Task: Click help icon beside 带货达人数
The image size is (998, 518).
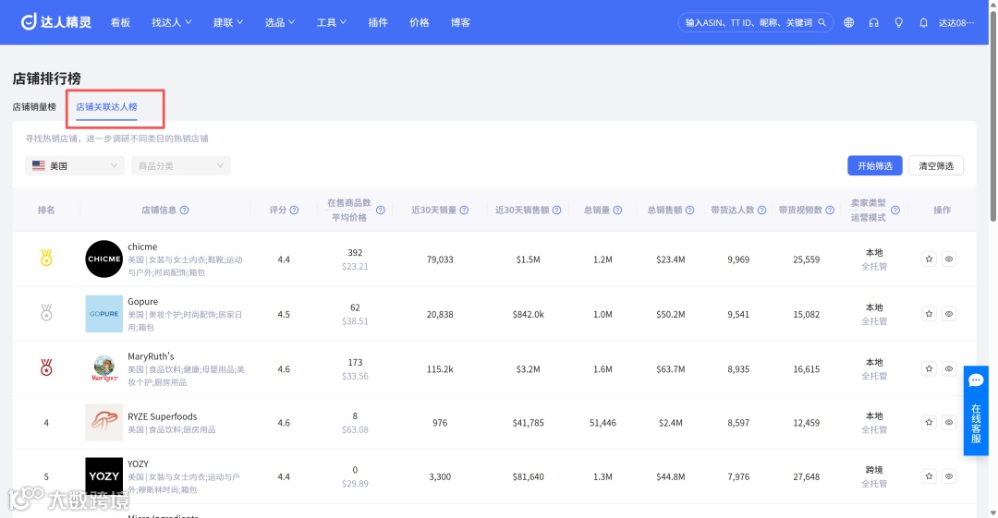Action: tap(761, 210)
